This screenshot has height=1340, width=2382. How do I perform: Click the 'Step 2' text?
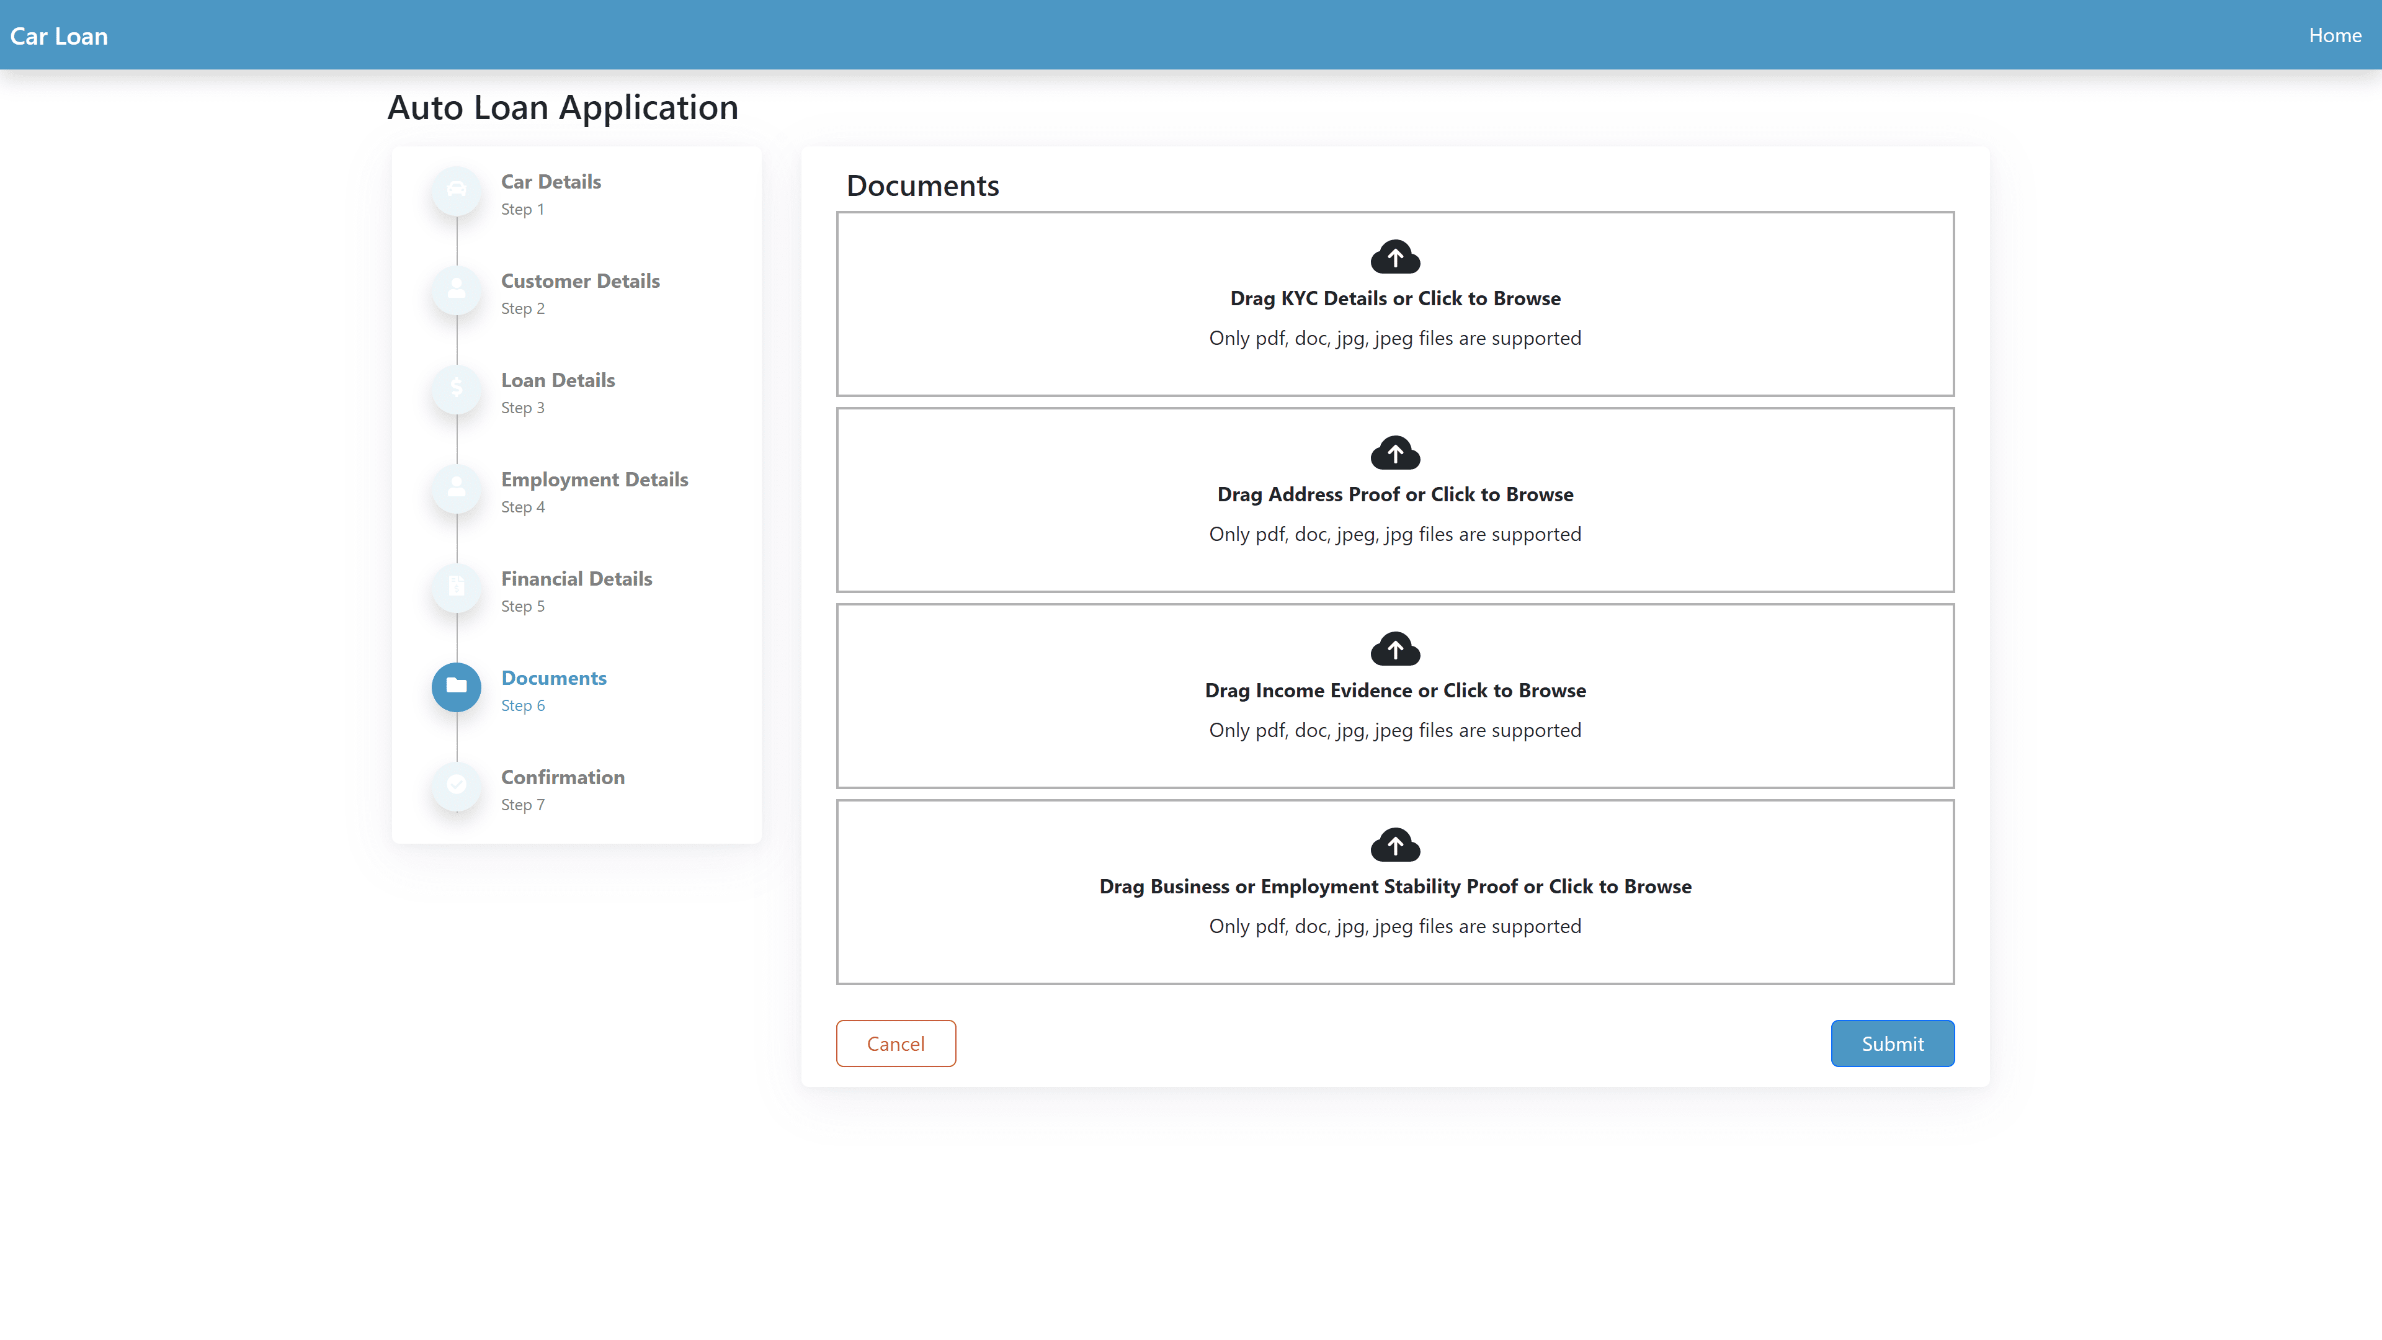tap(522, 308)
